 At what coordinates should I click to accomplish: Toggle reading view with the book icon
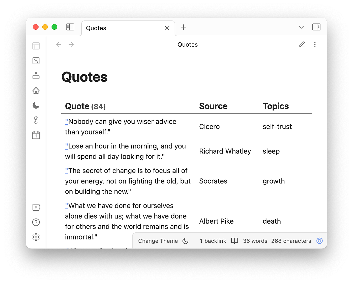tap(234, 241)
